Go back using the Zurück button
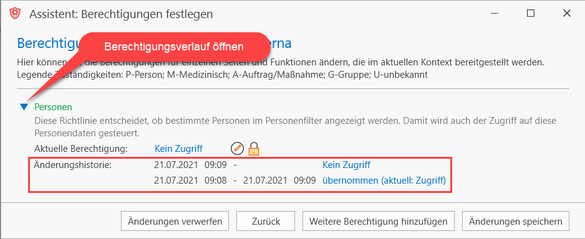The height and width of the screenshot is (239, 585). coord(266,222)
